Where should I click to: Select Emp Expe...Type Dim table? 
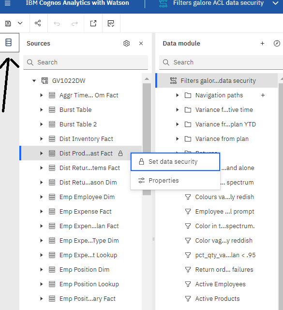pos(89,241)
